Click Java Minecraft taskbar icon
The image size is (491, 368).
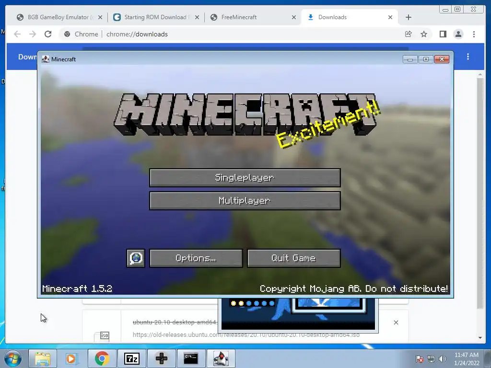[221, 358]
